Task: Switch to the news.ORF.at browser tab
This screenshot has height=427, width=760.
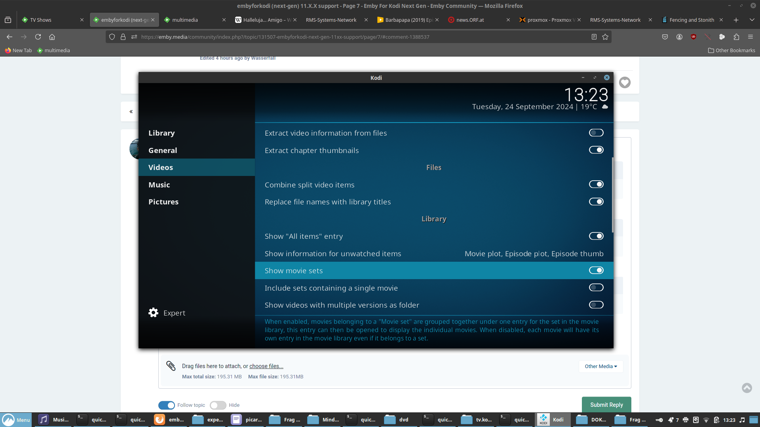Action: 469,19
